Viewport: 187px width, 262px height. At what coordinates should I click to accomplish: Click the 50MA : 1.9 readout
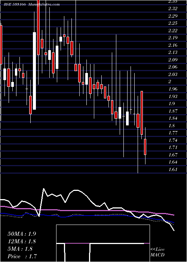[22, 234]
